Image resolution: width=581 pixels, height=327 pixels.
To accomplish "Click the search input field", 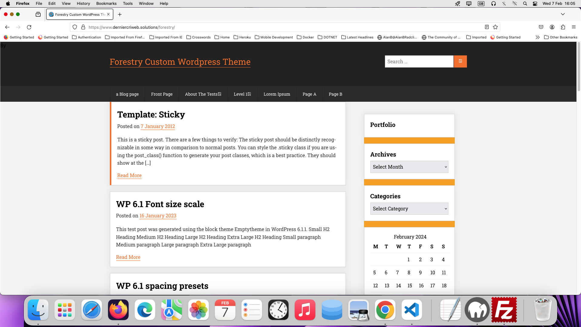I will tap(419, 61).
